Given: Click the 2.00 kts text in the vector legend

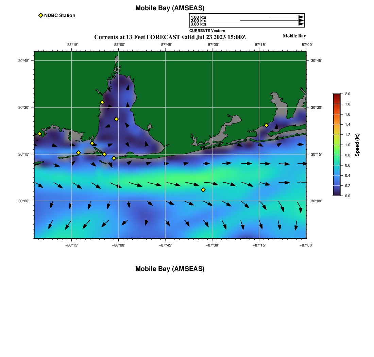Looking at the screenshot, I should pos(198,21).
